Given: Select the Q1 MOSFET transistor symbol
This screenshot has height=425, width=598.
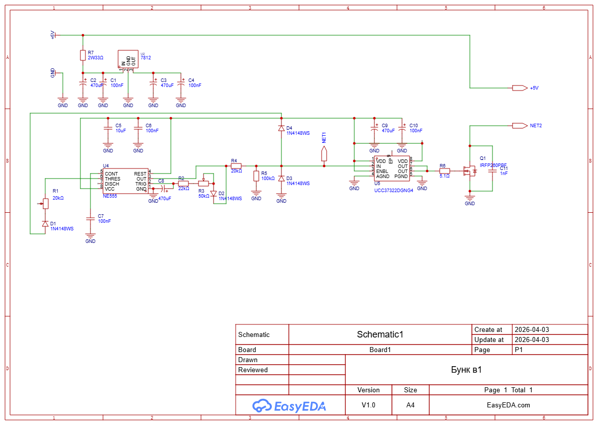Looking at the screenshot, I should click(x=470, y=171).
